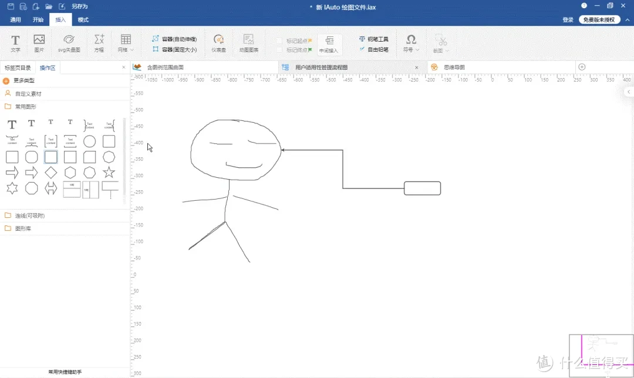The image size is (634, 378).
Task: Select the 用户适用性管理流程图 document tab
Action: click(x=321, y=67)
